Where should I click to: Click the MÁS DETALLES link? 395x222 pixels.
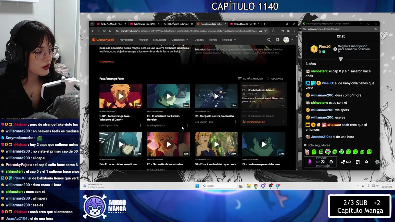tap(106, 62)
